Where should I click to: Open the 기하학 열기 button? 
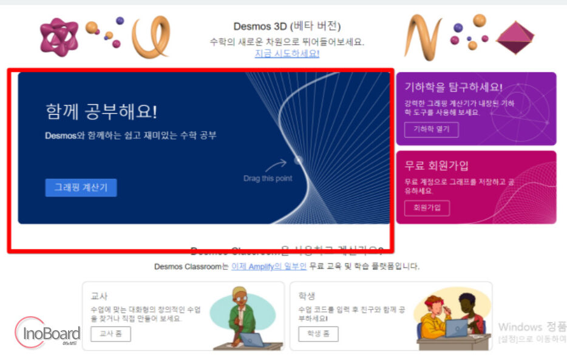click(432, 129)
